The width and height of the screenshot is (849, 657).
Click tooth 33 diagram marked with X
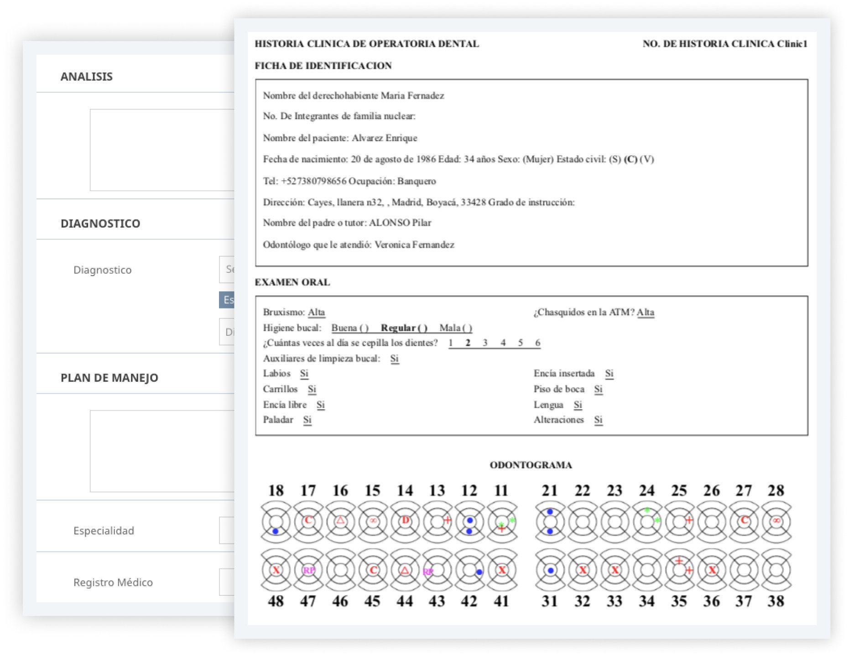pos(615,570)
